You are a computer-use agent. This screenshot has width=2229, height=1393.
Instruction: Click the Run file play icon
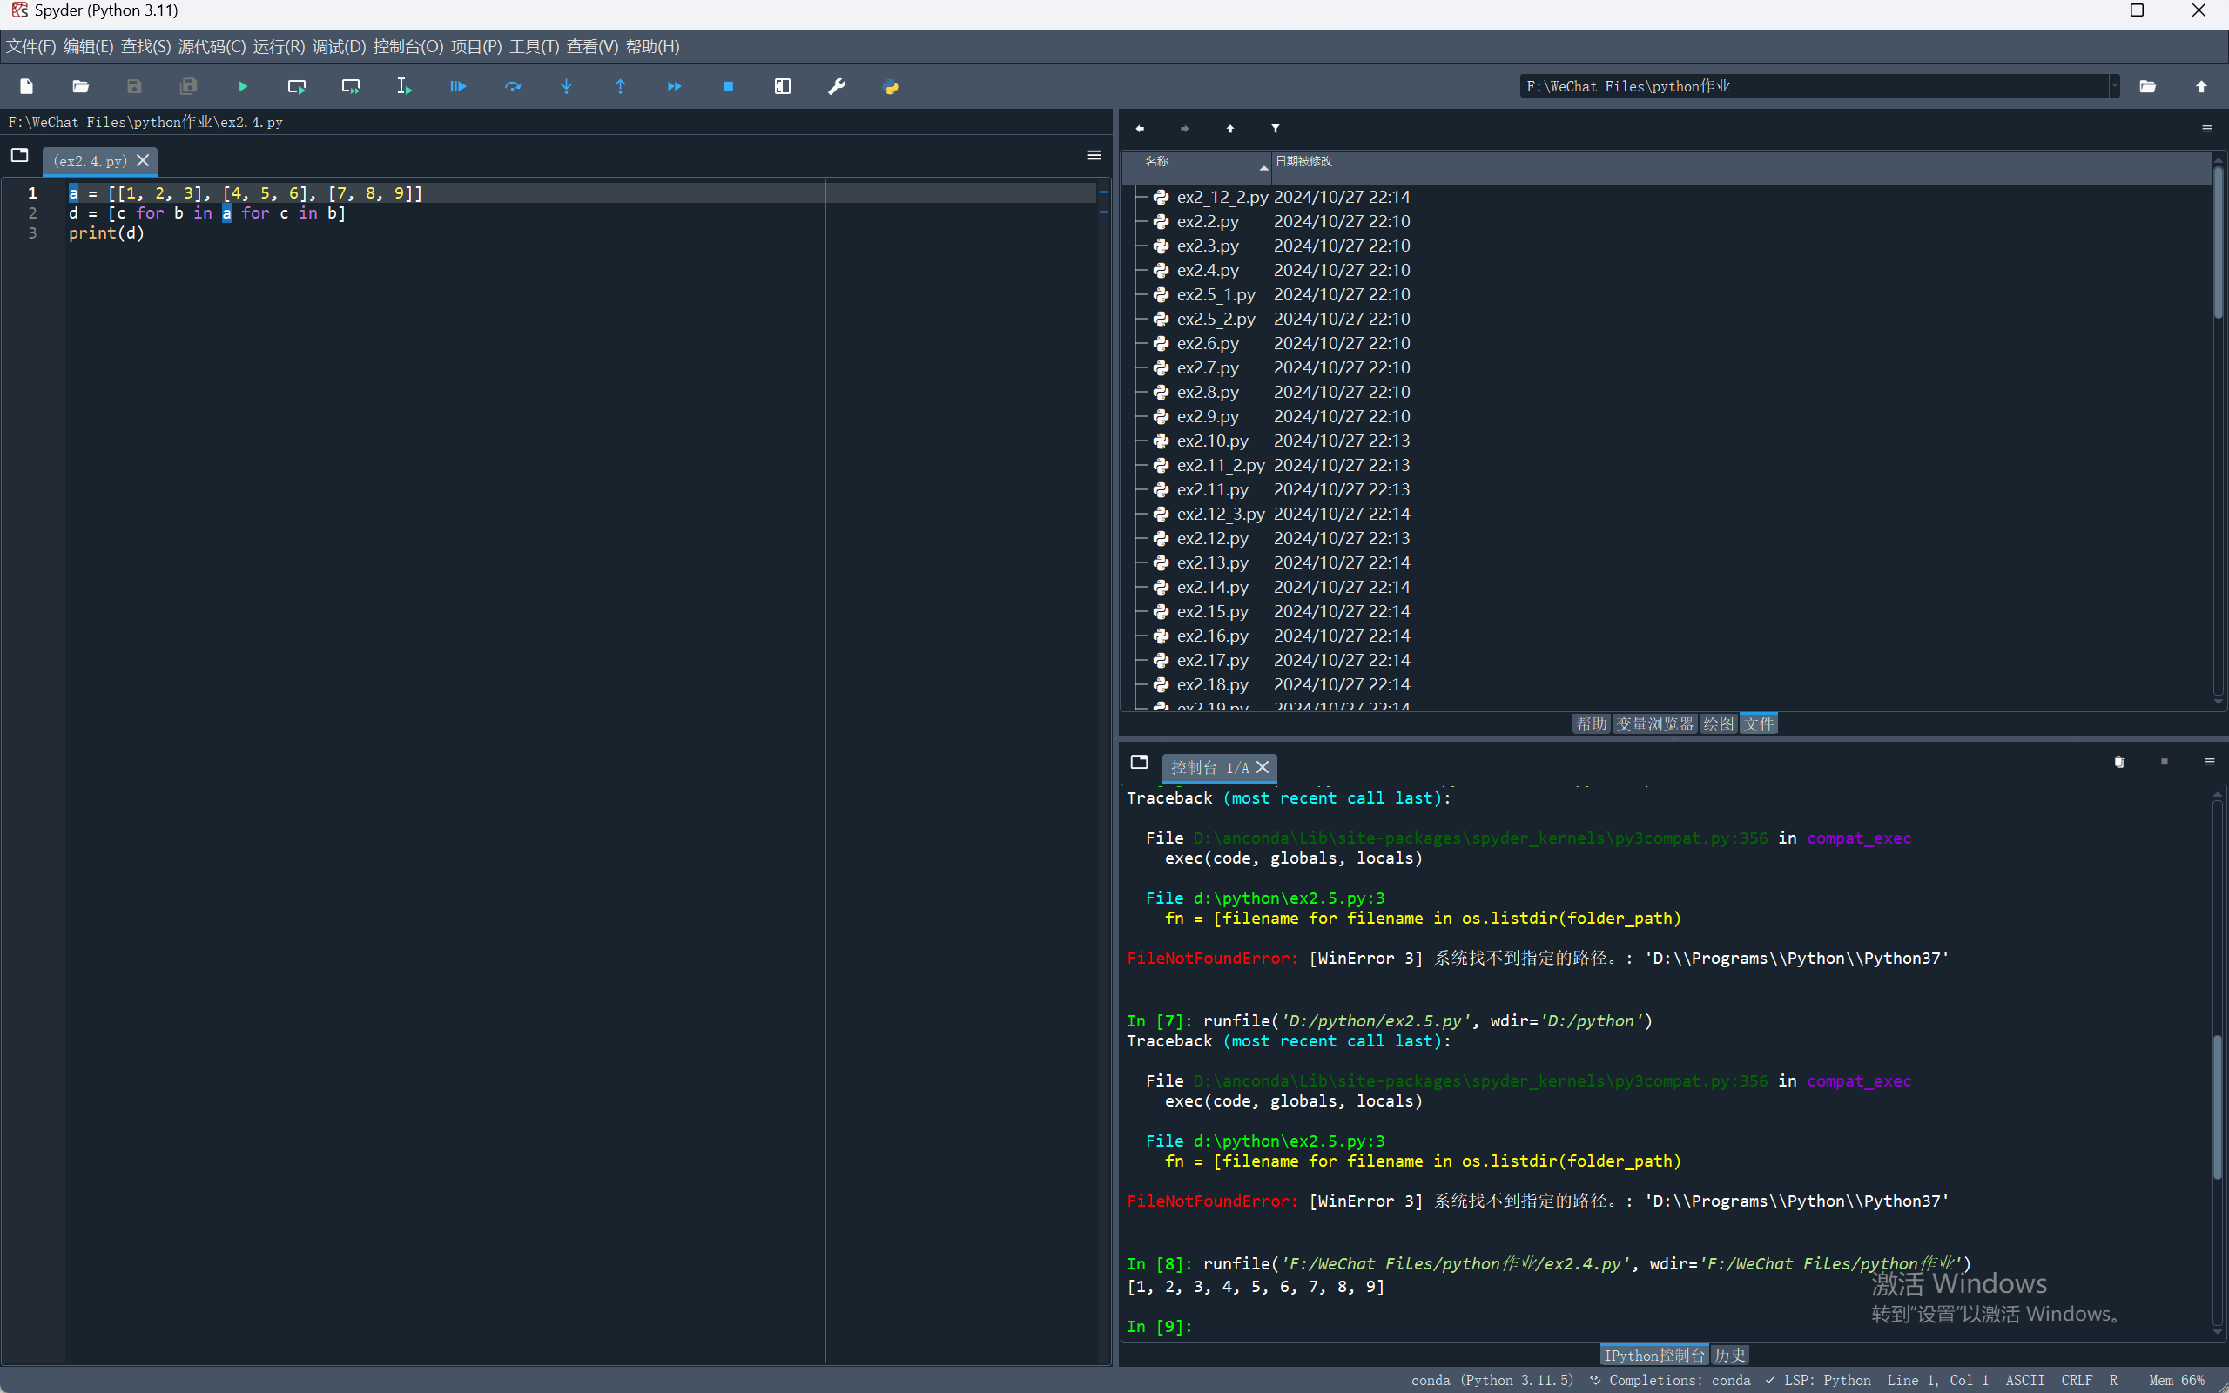(x=242, y=86)
